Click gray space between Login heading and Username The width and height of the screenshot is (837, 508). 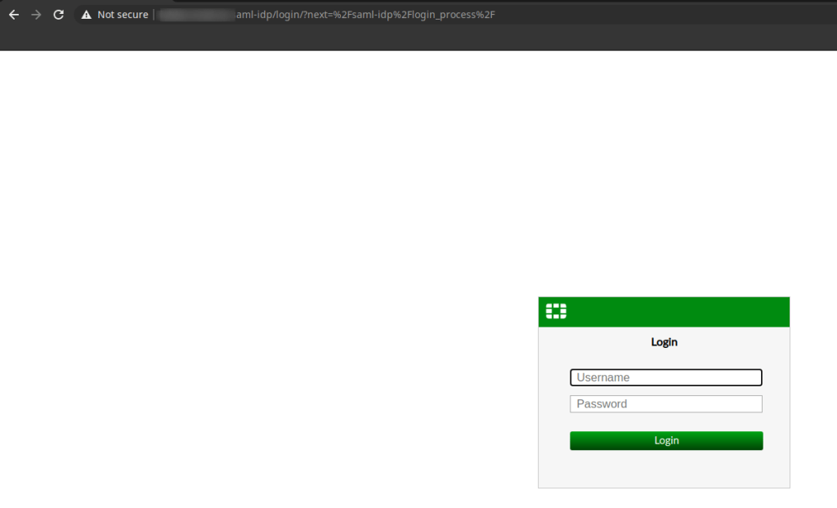(664, 358)
